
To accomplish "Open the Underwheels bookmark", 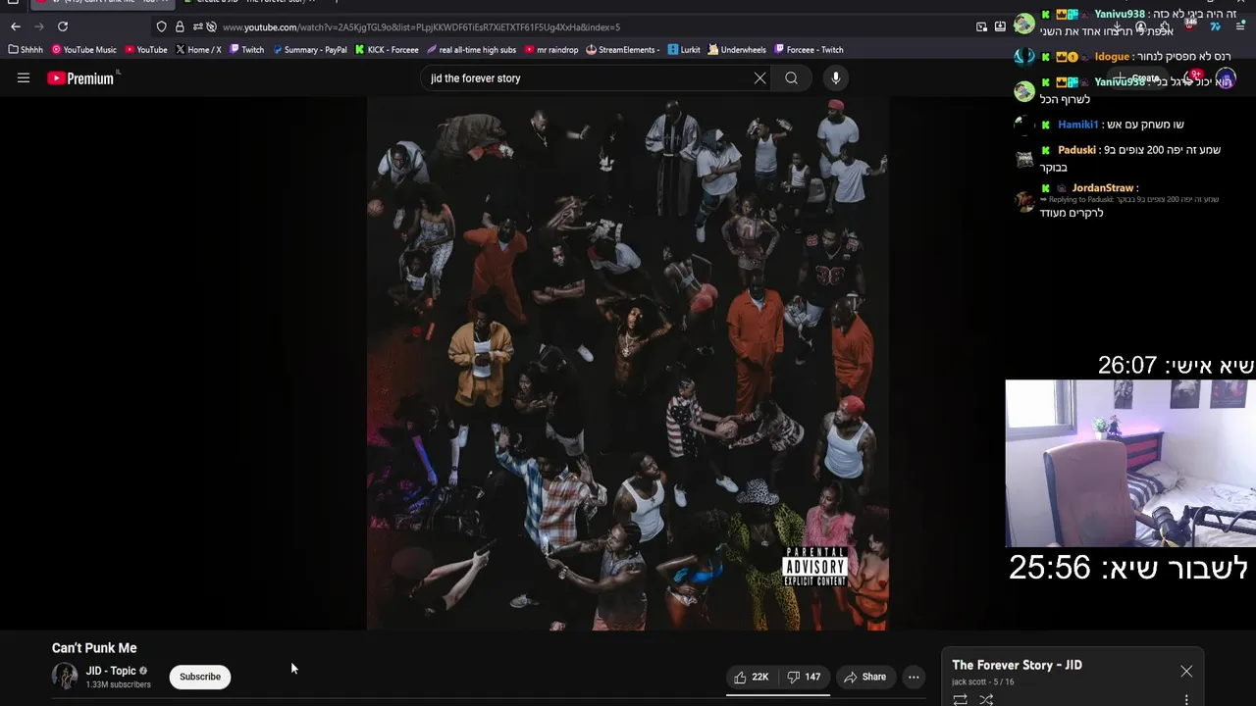I will (x=737, y=50).
